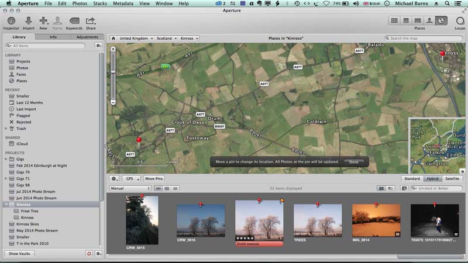Select the CRW_5916 thumbnail
The image size is (468, 263).
pos(201,221)
